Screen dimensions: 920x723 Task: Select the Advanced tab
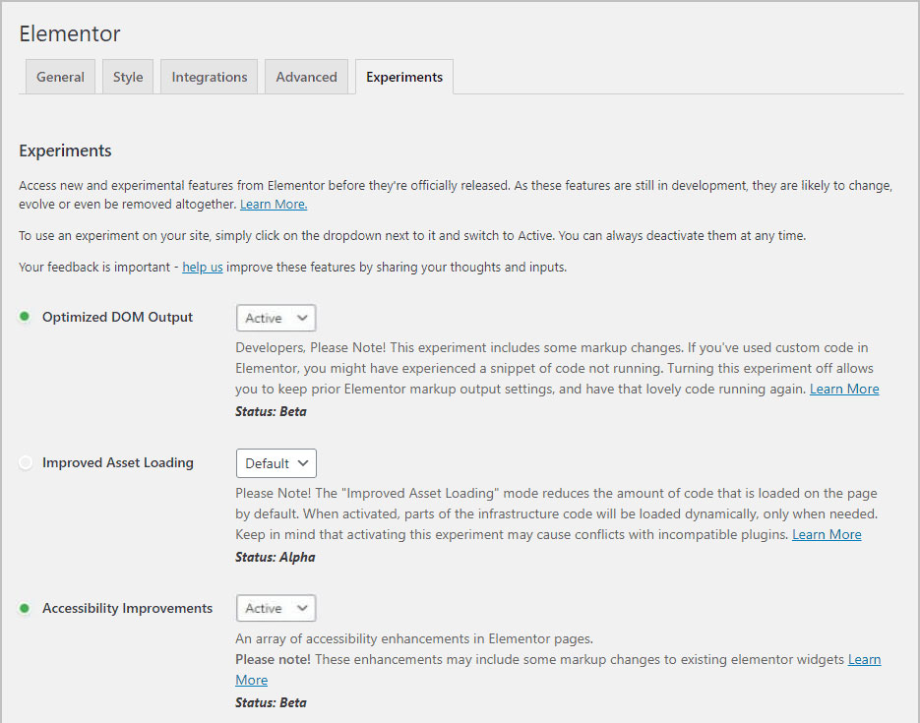click(306, 77)
